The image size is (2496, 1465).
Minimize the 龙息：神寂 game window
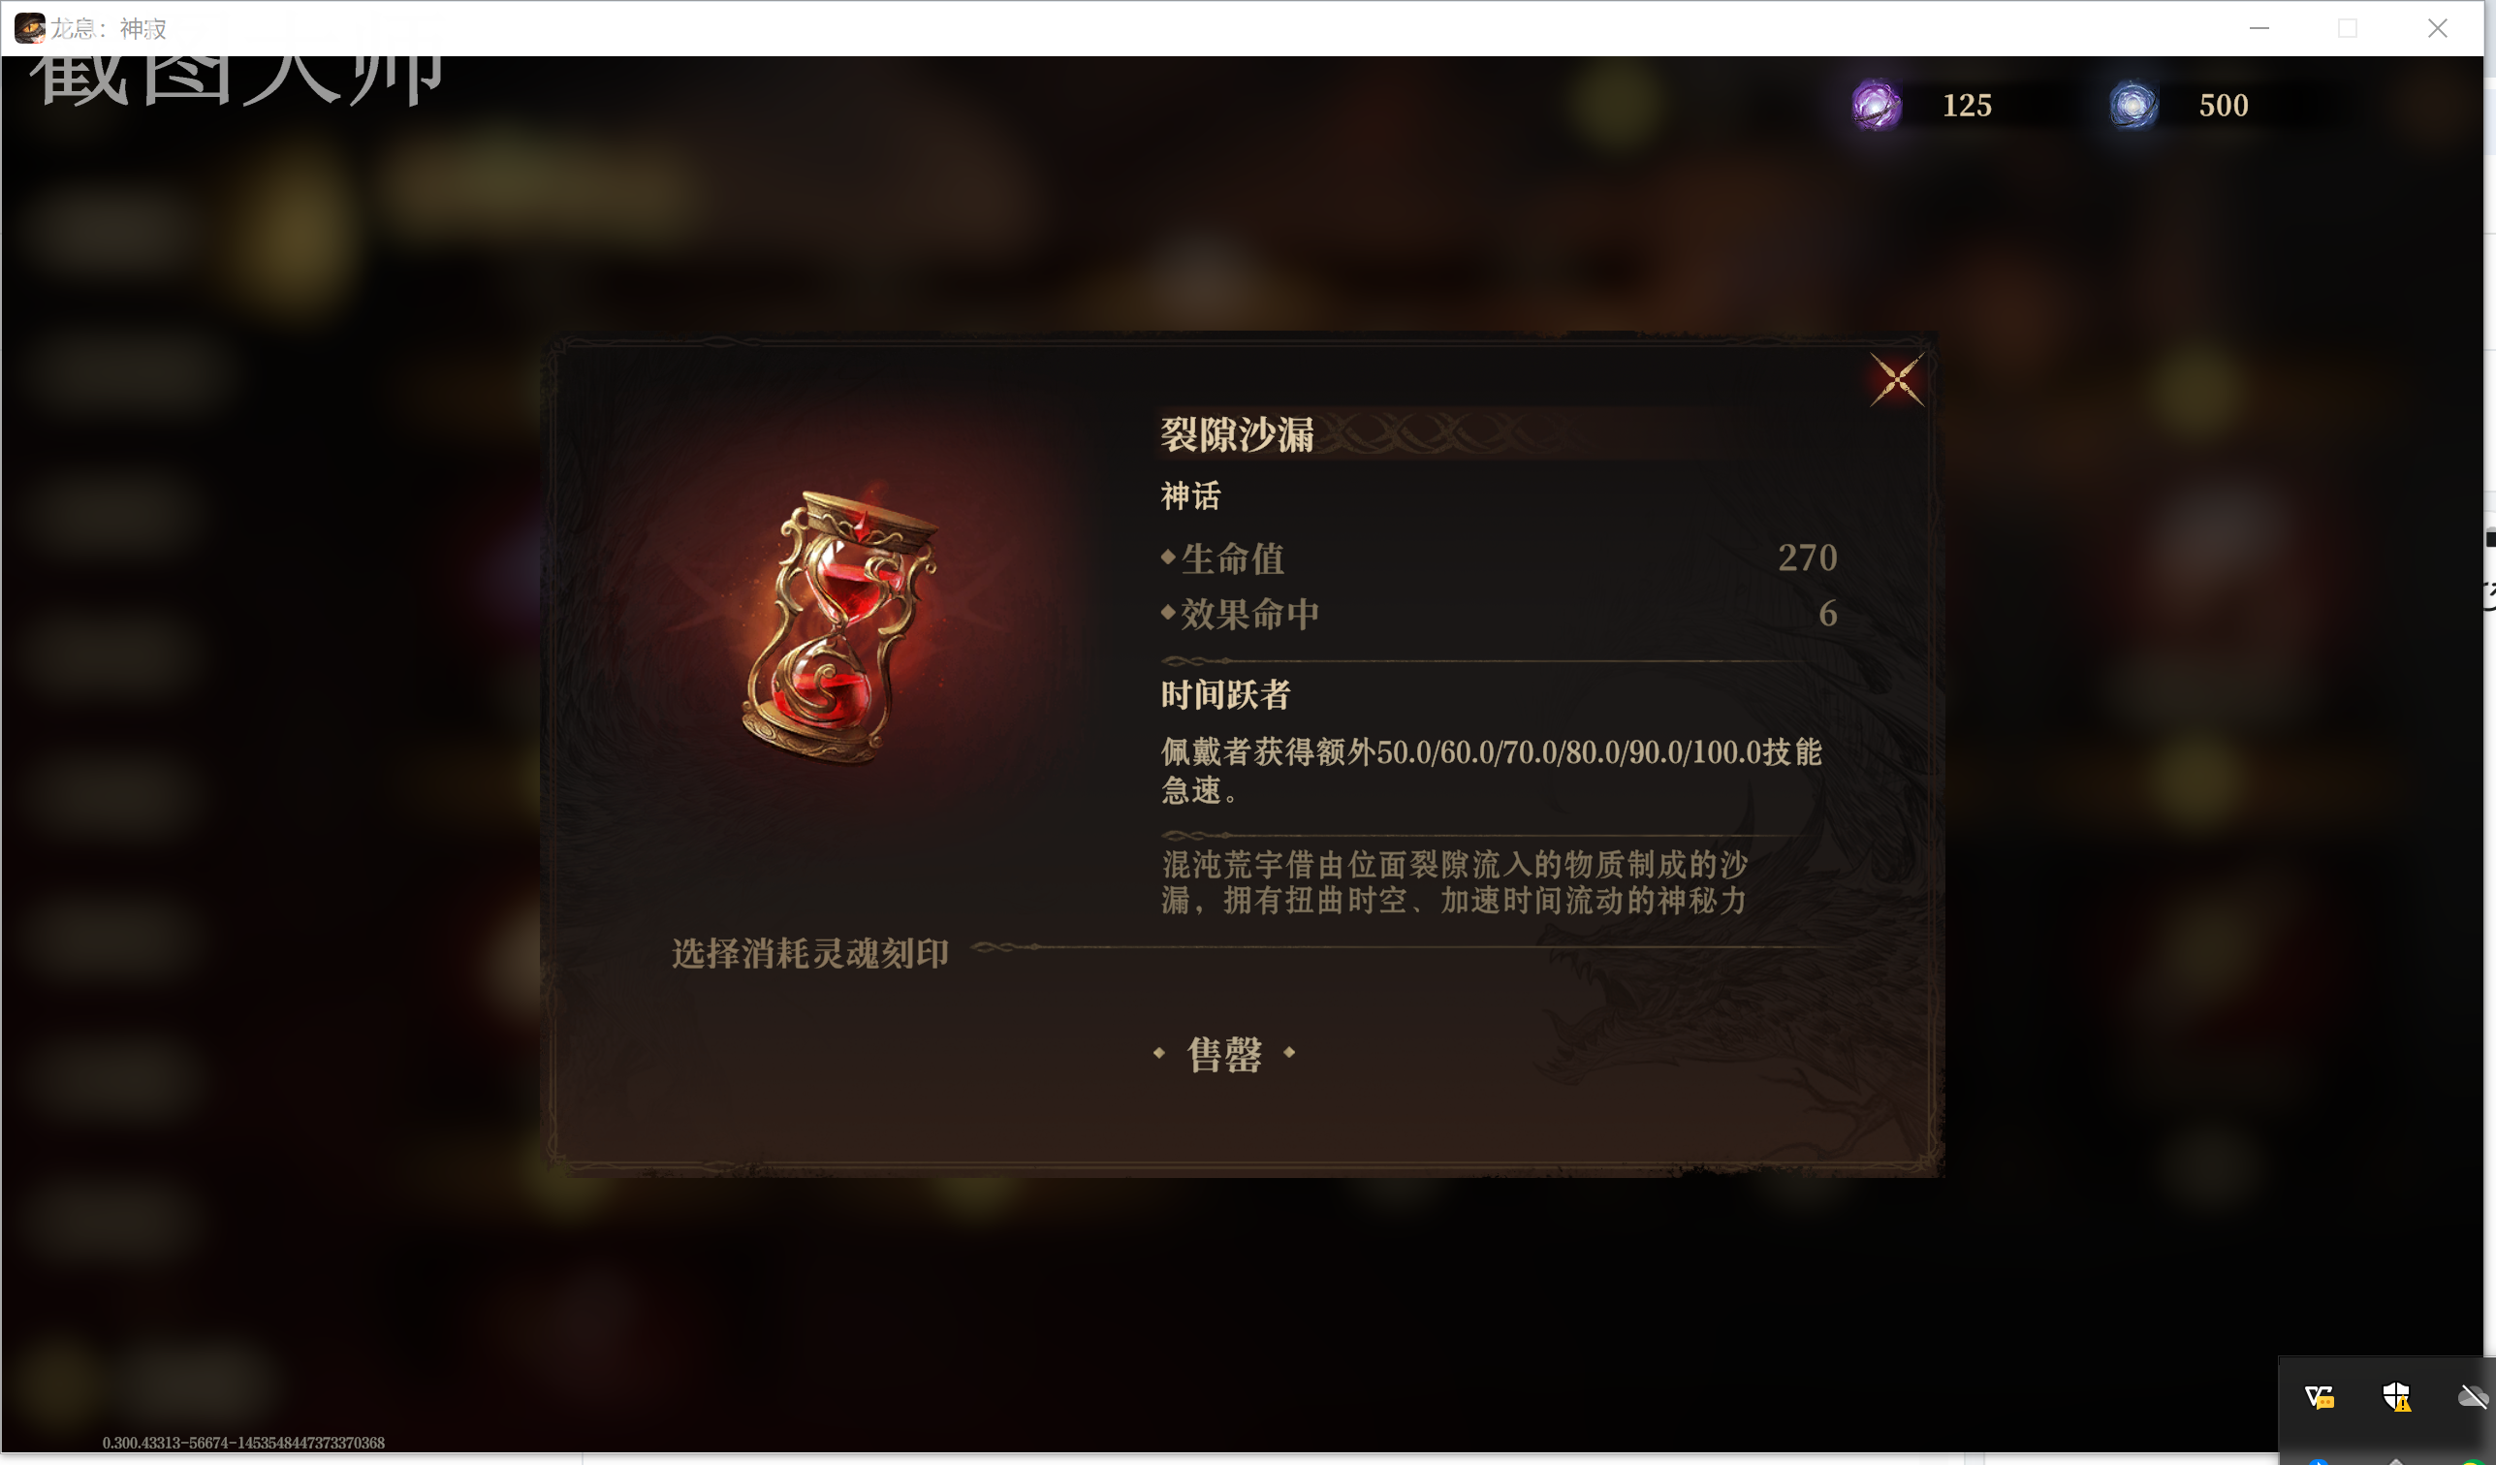[2259, 28]
